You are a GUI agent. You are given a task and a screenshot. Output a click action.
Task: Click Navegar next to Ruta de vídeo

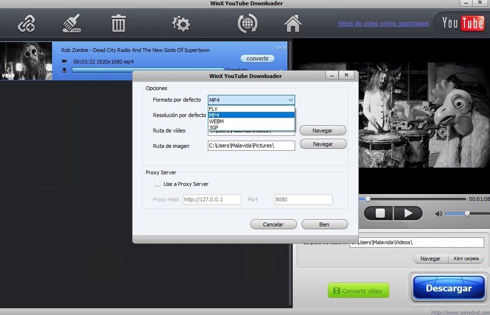click(x=323, y=131)
